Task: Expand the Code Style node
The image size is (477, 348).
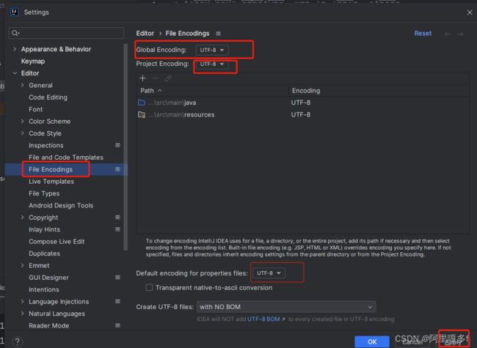Action: click(22, 133)
